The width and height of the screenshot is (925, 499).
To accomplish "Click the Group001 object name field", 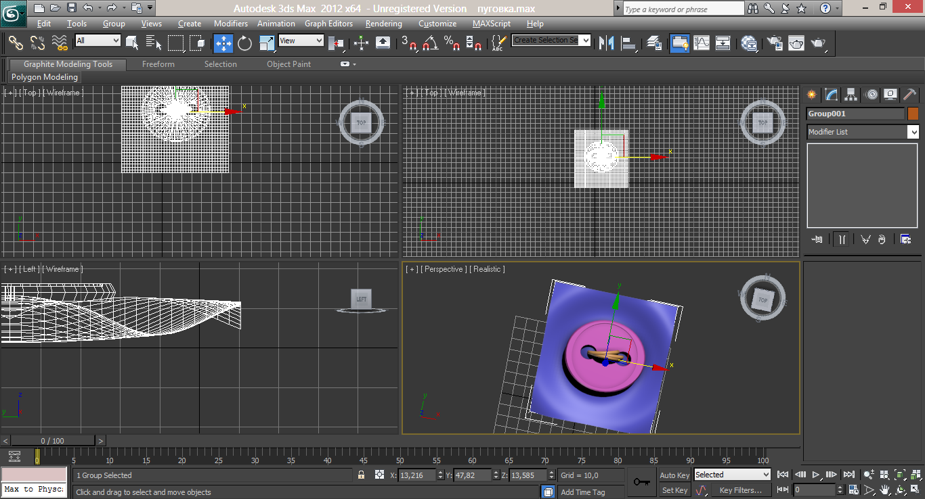I will [855, 114].
